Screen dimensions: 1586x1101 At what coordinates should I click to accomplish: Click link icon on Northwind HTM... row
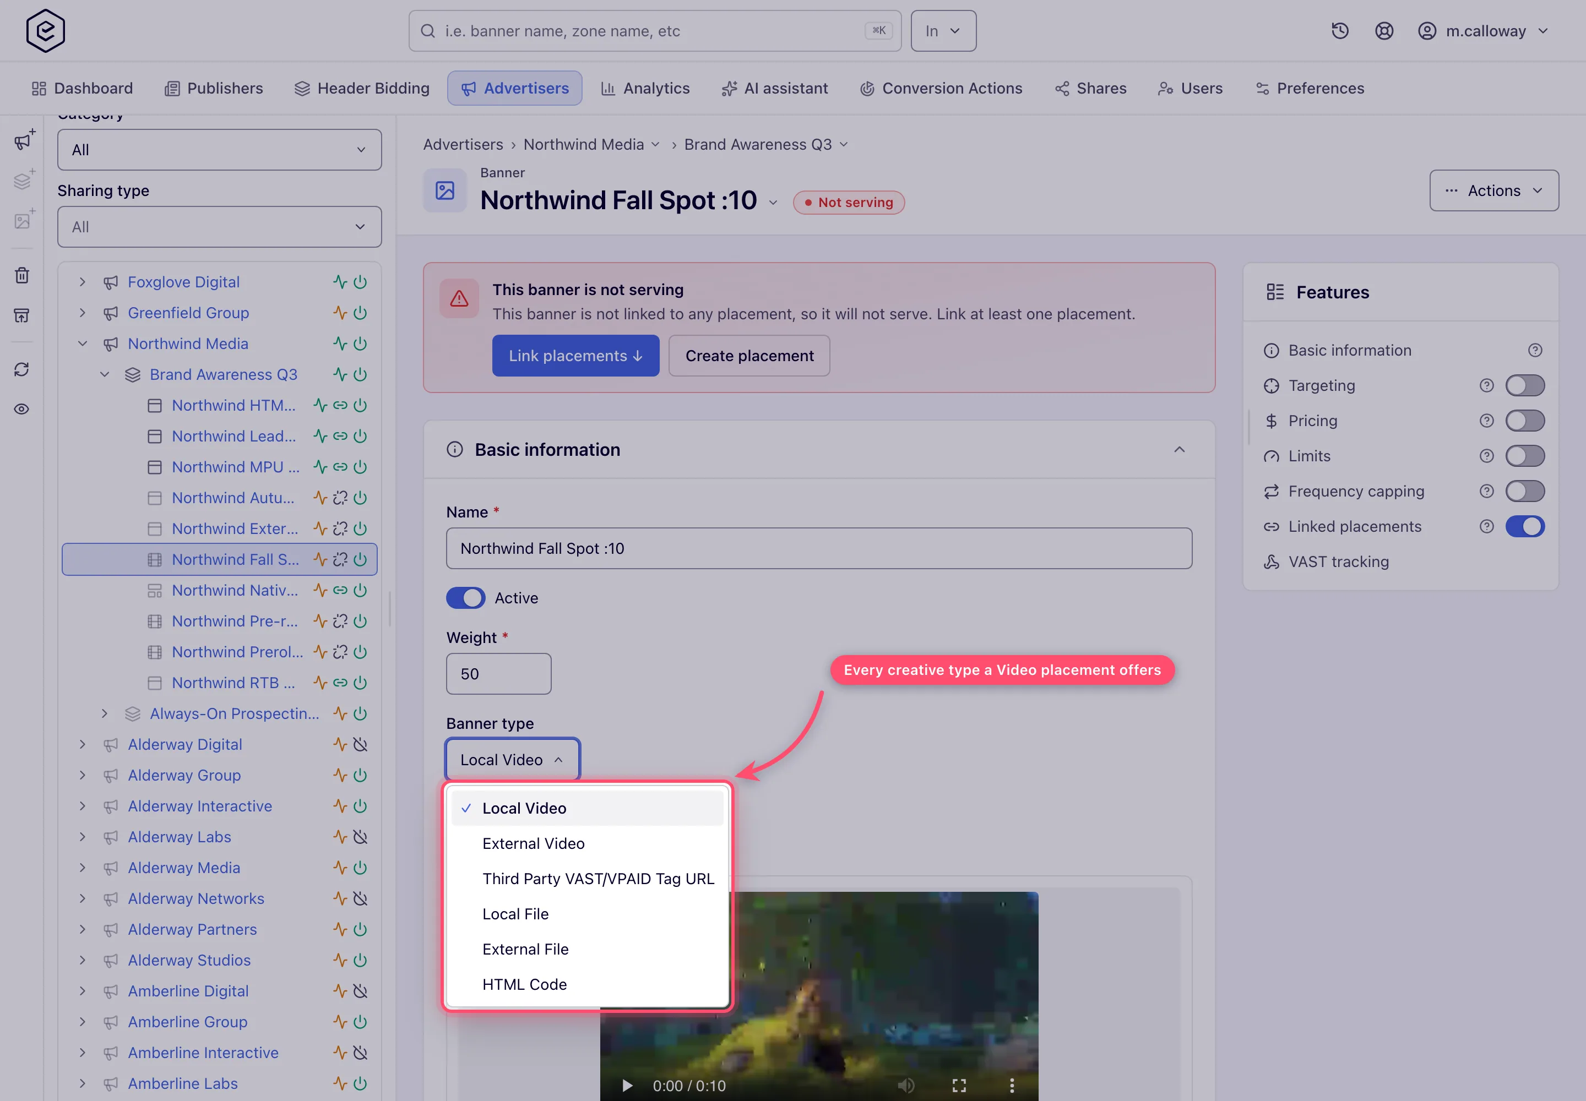click(340, 406)
